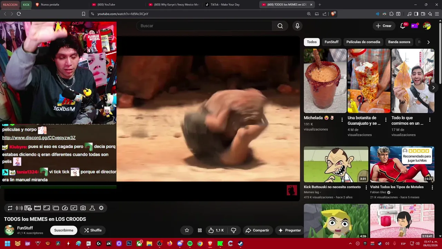442x249 pixels.
Task: Open the Fabian Glez channel link
Action: pos(378,192)
